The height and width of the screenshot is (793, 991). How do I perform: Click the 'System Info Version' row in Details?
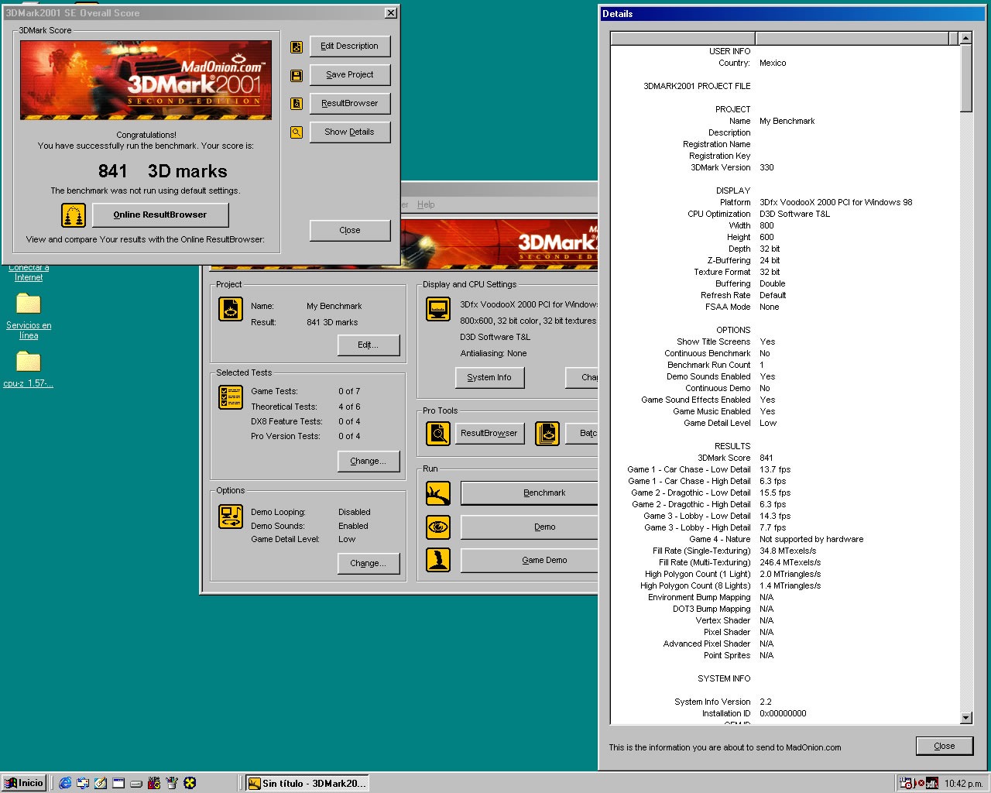tap(785, 702)
